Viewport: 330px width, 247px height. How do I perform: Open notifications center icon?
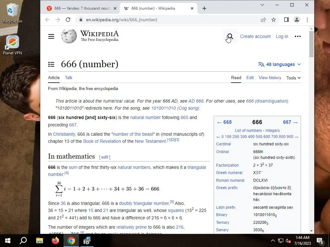coord(320,241)
